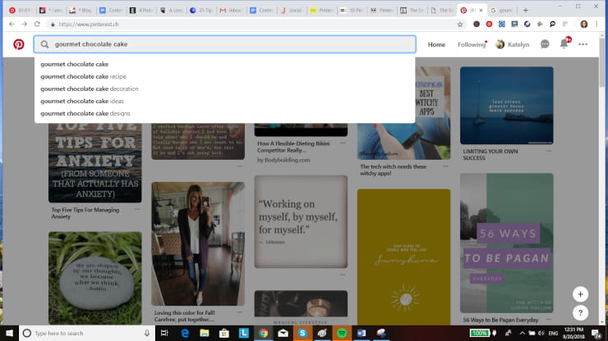Select suggestion 'gourmet chocolate cake designs'
Viewport: 608px width, 341px height.
[x=85, y=114]
